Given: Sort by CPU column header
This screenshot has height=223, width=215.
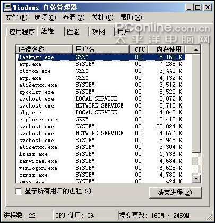Looking at the screenshot, I should (x=139, y=49).
